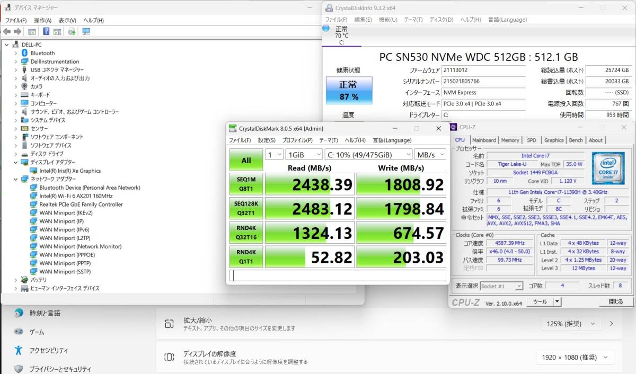Viewport: 636px width, 374px height.
Task: Start the RND4K Q32T16 test
Action: pyautogui.click(x=246, y=233)
